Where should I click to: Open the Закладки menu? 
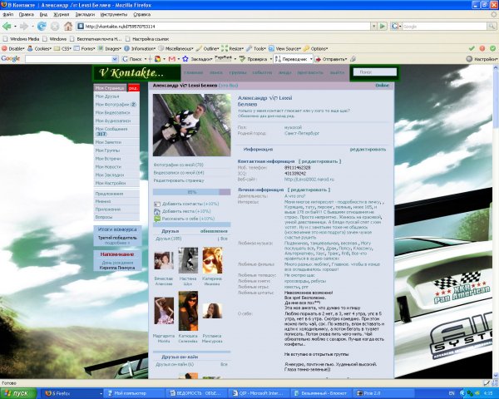coord(85,15)
